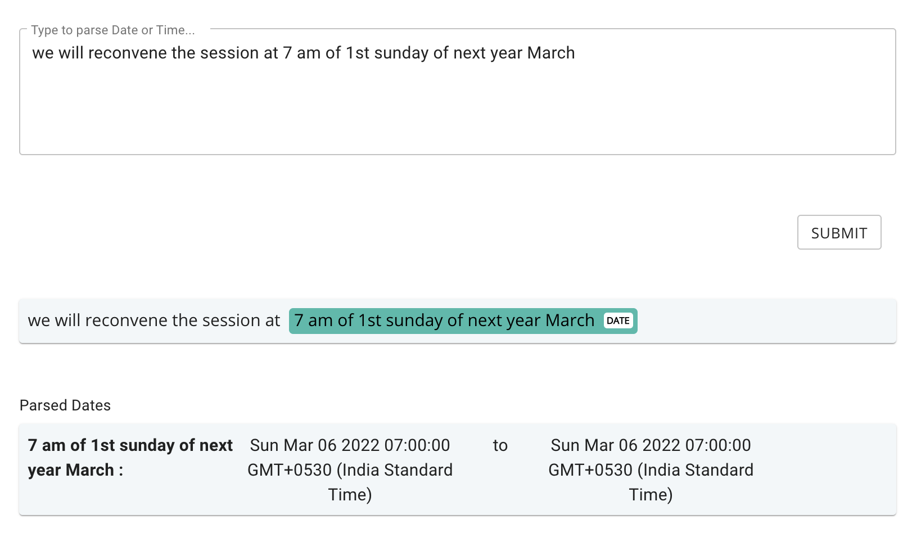Select the teal highlighted date phrase
The image size is (921, 533).
click(x=444, y=320)
